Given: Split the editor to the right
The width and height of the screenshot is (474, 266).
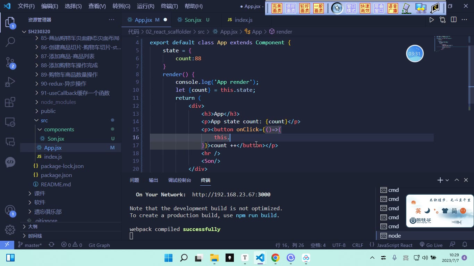Looking at the screenshot, I should point(454,20).
